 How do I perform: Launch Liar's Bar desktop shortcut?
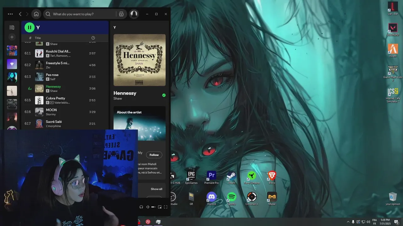coord(393,8)
